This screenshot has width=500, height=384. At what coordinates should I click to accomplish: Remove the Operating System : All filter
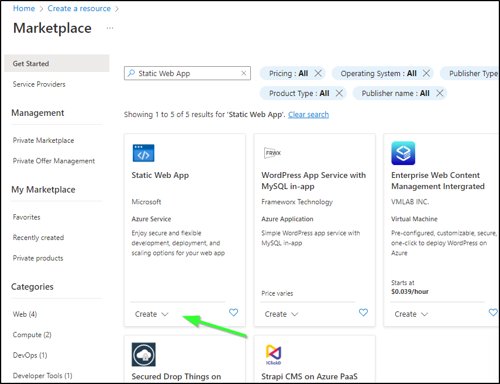pyautogui.click(x=426, y=73)
